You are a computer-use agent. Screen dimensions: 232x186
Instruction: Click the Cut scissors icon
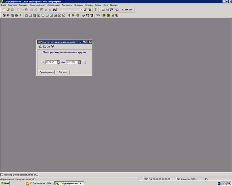(x=18, y=10)
